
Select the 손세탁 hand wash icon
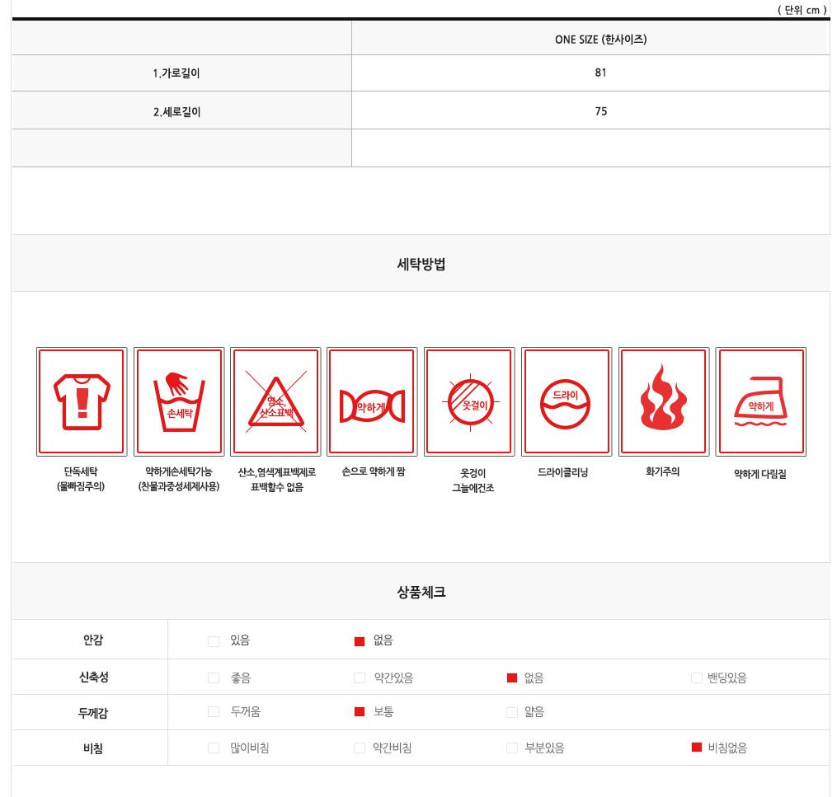tap(179, 401)
